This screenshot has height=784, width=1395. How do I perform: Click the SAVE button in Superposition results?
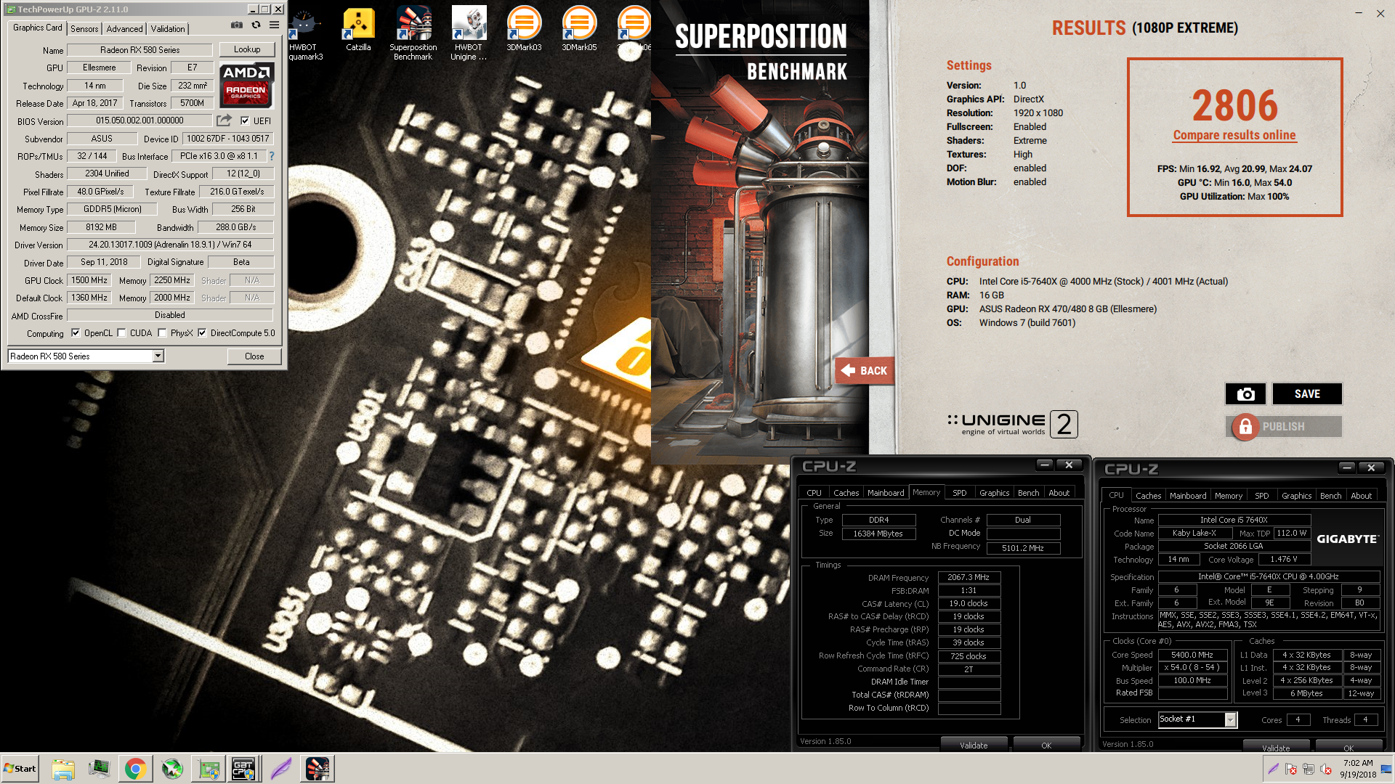(1307, 394)
